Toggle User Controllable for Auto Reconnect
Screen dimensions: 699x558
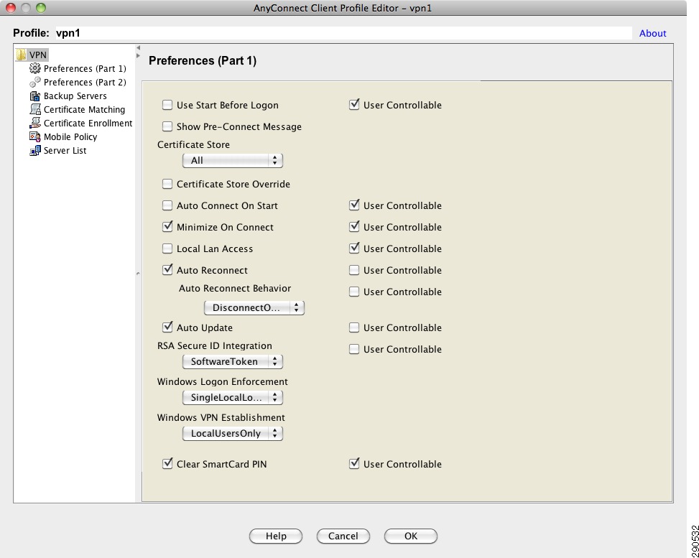point(354,270)
